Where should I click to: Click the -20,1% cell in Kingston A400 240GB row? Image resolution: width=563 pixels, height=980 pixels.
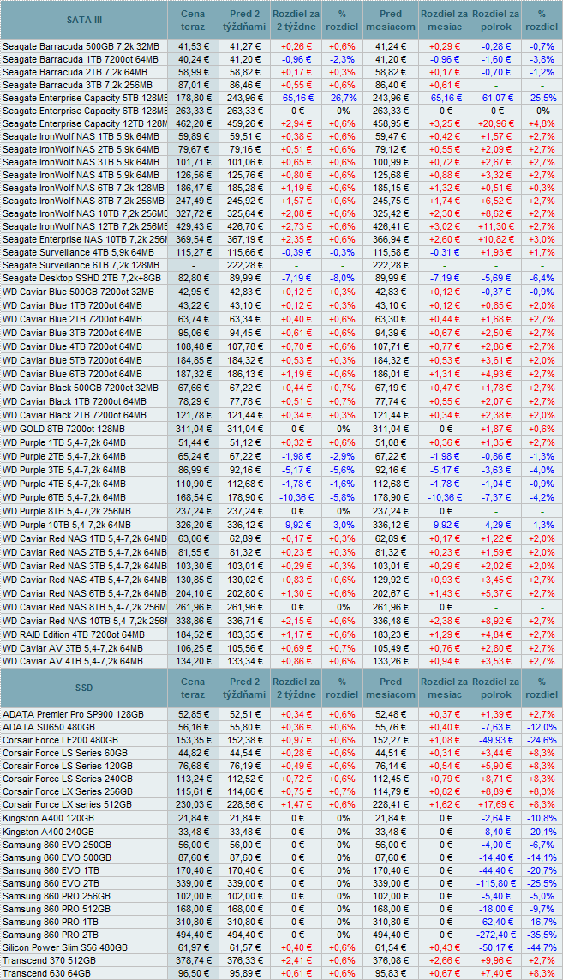click(542, 832)
